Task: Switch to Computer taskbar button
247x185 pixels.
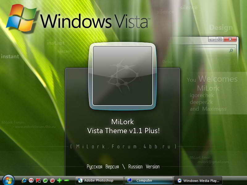Action: (149, 180)
